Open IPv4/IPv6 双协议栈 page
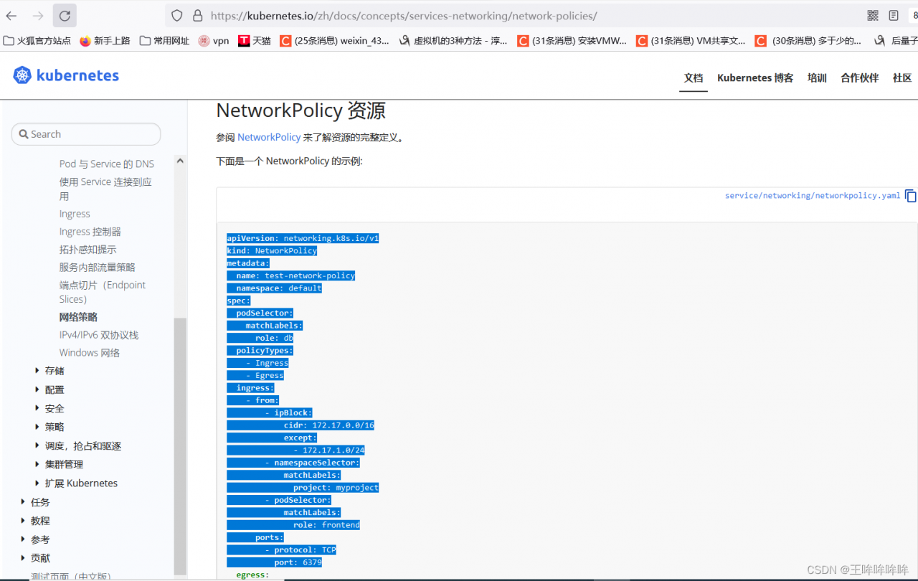 coord(99,335)
